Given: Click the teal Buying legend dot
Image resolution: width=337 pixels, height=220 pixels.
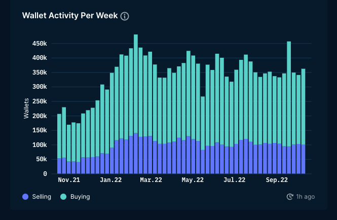Looking at the screenshot, I should pyautogui.click(x=63, y=197).
